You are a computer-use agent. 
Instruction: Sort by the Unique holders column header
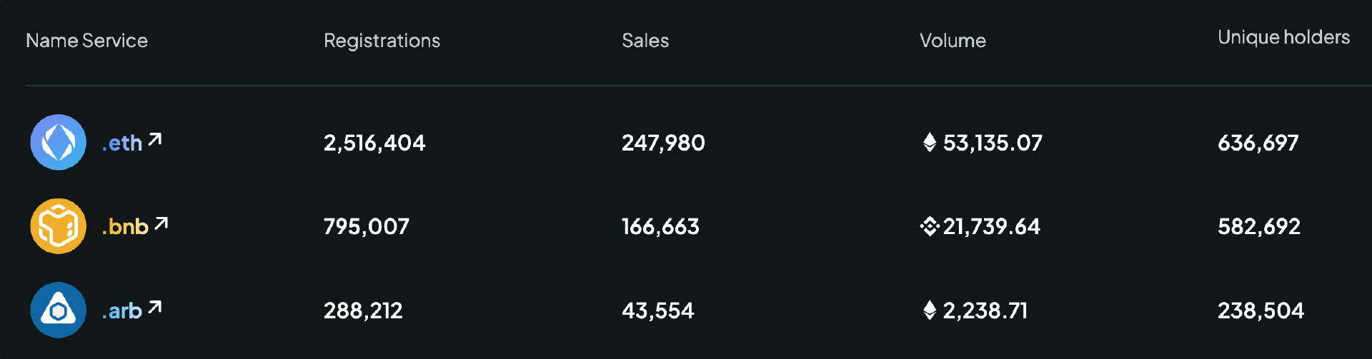tap(1283, 37)
